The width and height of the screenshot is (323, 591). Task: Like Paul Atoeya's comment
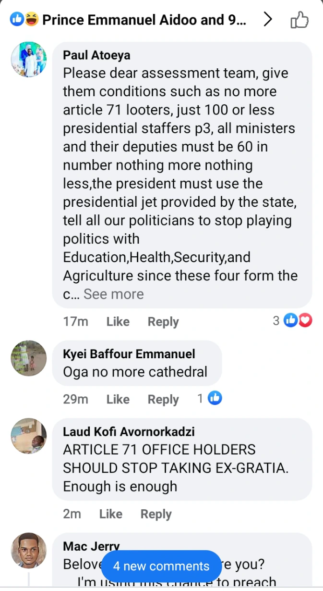coord(118,322)
